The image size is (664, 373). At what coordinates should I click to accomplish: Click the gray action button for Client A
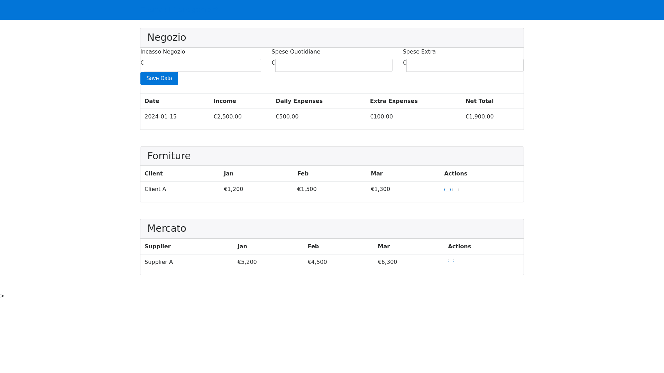(x=455, y=190)
